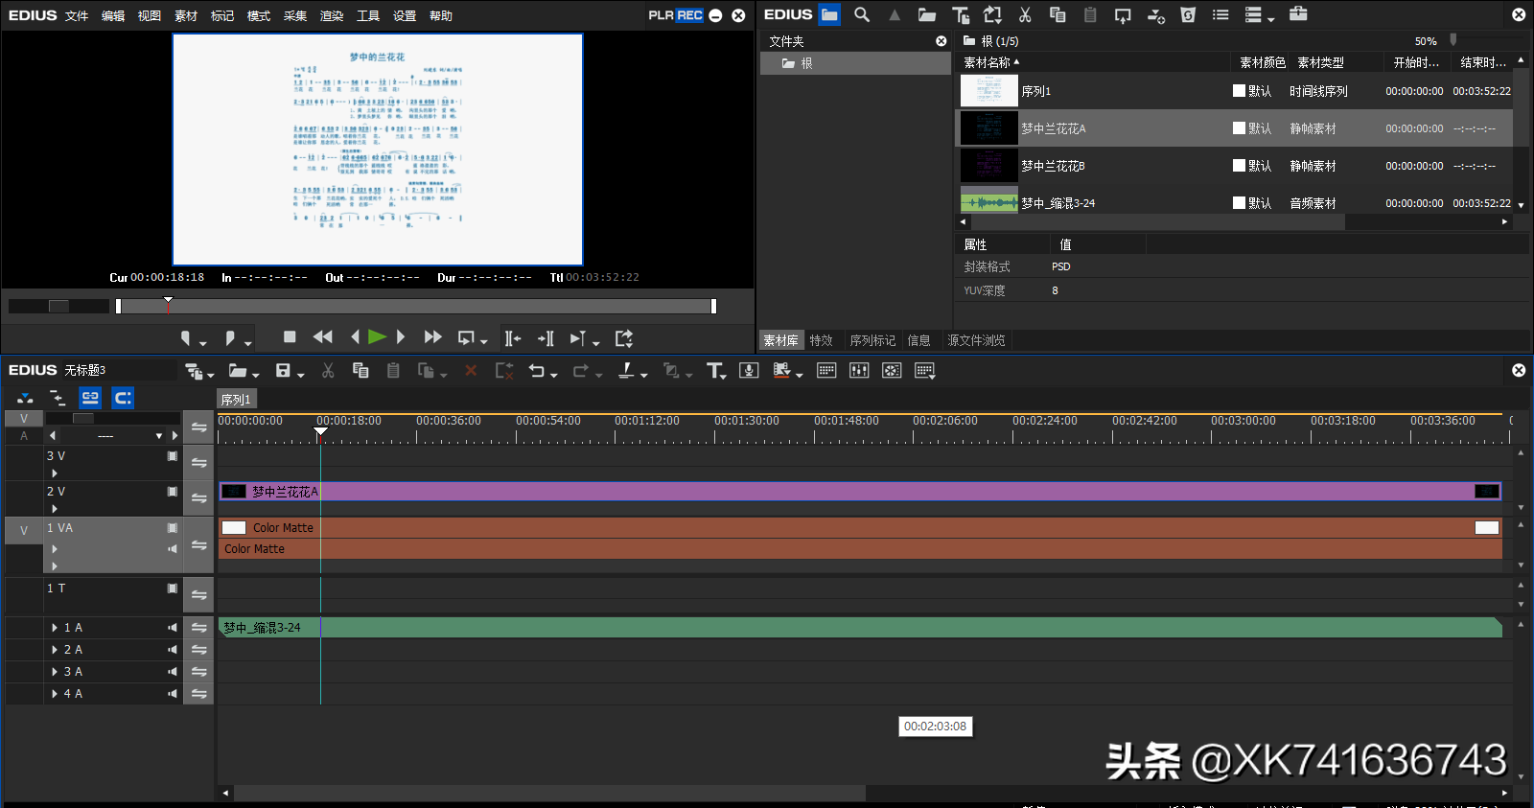Image resolution: width=1534 pixels, height=808 pixels.
Task: Open the audio mixer icon on timeline toolbar
Action: tap(859, 371)
